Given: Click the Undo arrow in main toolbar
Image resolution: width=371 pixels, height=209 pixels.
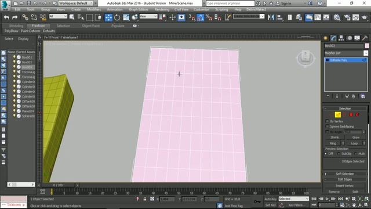Looking at the screenshot, I should pos(6,17).
